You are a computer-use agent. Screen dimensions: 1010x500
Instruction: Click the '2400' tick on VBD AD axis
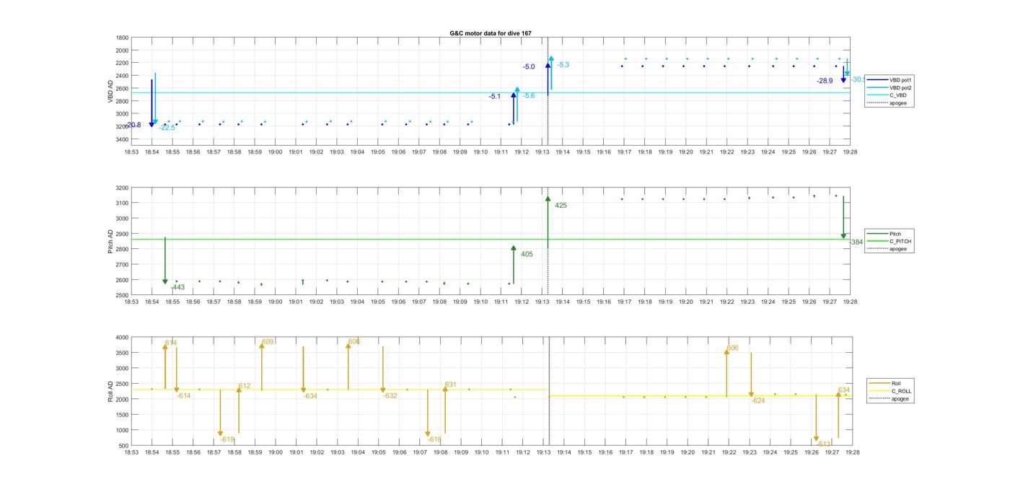123,76
